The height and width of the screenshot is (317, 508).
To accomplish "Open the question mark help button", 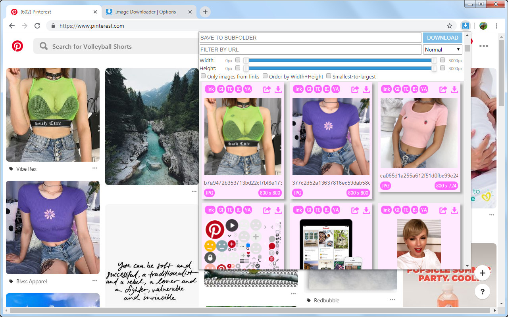I will 483,292.
